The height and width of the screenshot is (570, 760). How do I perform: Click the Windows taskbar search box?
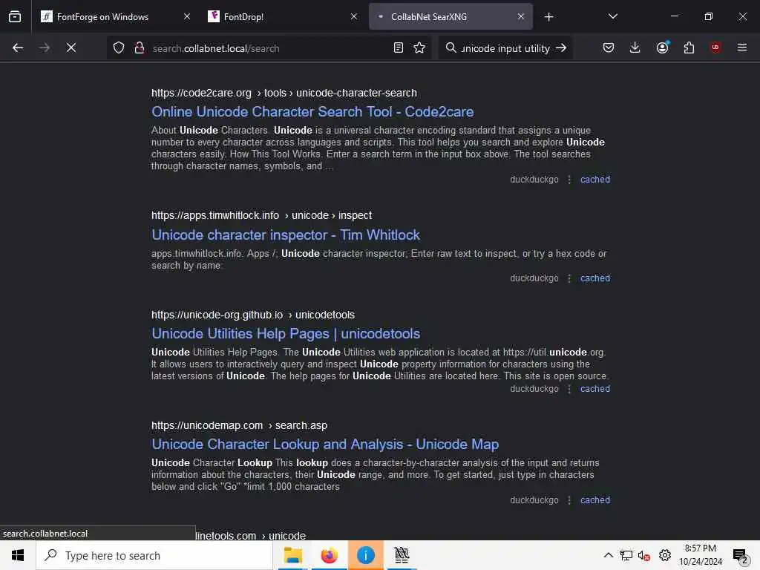(x=154, y=555)
